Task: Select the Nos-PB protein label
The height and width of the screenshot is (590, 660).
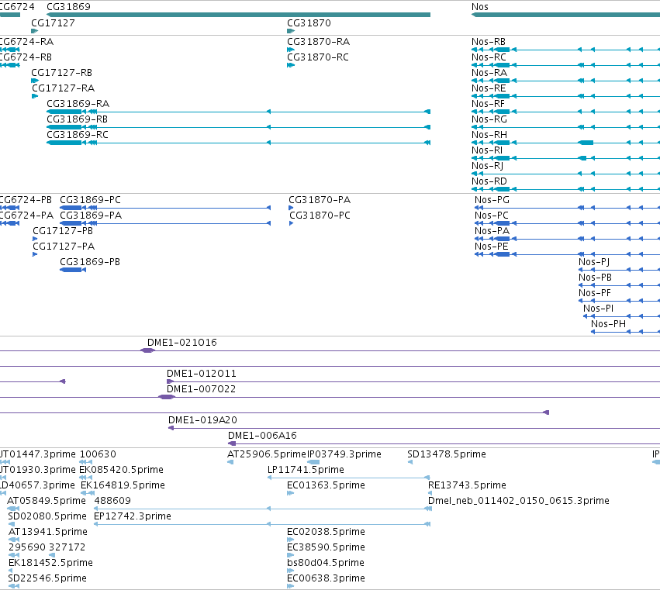Action: click(x=595, y=278)
